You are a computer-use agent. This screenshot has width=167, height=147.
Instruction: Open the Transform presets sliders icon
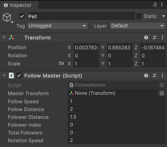point(154,37)
